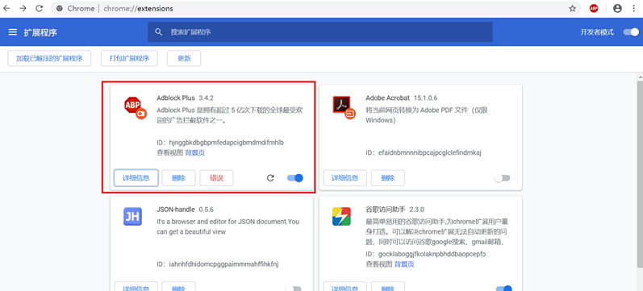Open the ABP toolbar extension icon
Image resolution: width=643 pixels, height=291 pixels.
coord(594,9)
